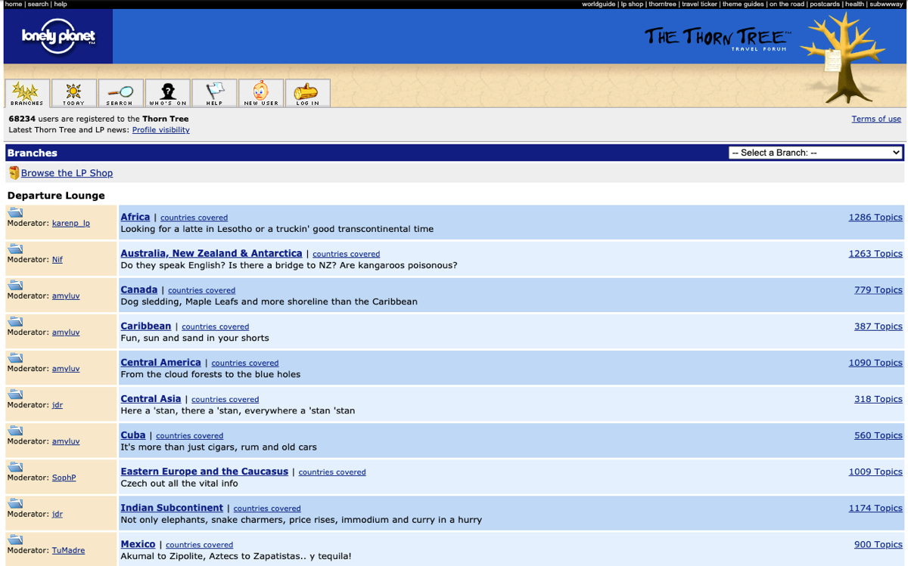
Task: View countries covered for Cuba
Action: (189, 435)
